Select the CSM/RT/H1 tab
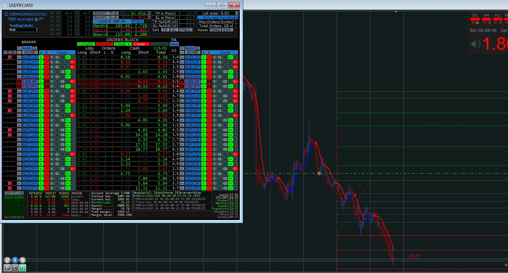 [14, 193]
